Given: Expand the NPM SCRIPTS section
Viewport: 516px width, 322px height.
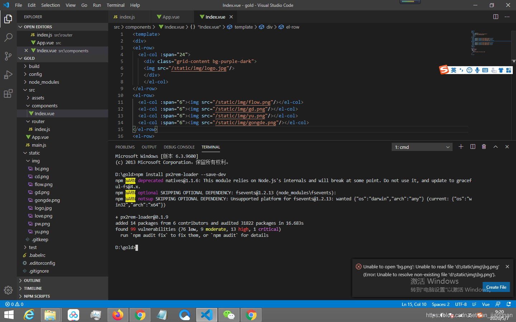Looking at the screenshot, I should tap(62, 296).
